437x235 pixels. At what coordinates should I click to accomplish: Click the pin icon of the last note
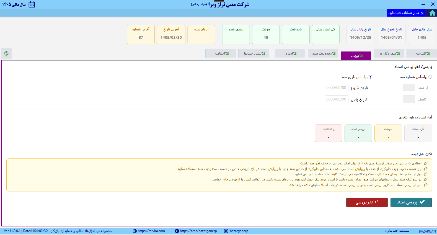click(x=425, y=185)
